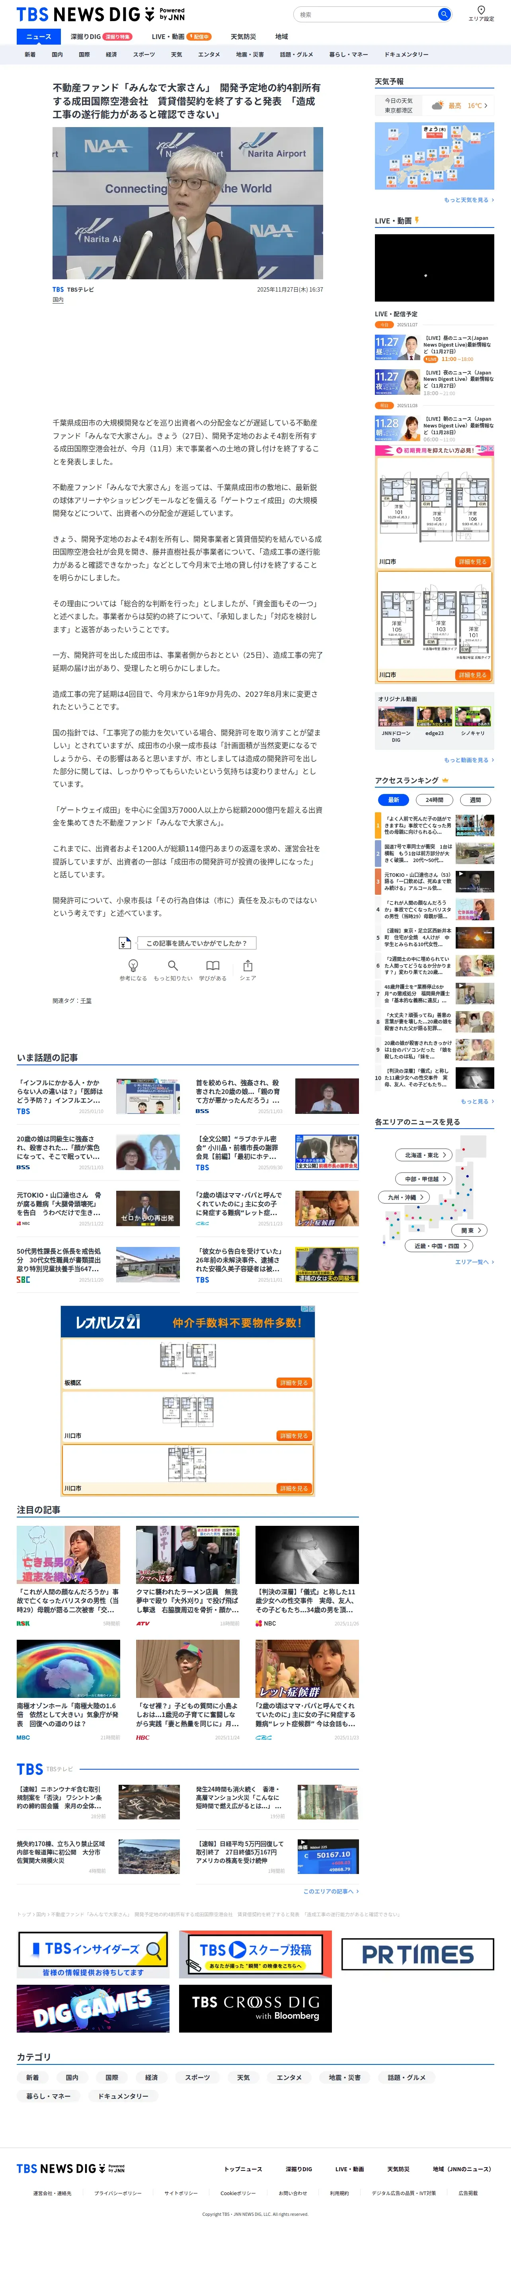Select the 最新 ranking filter
Screen dimensions: 511x2270
394,799
